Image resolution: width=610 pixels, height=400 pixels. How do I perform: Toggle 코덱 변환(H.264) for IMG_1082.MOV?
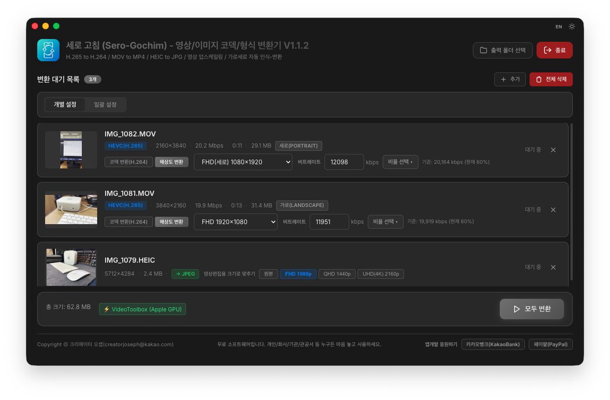[x=129, y=162]
